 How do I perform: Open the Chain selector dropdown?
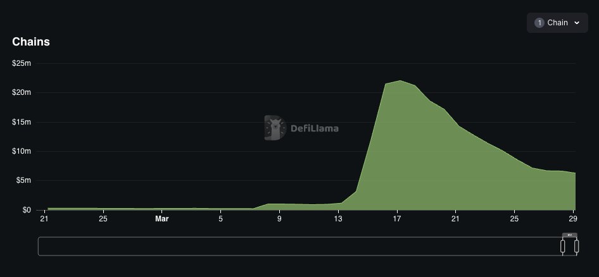(x=557, y=23)
